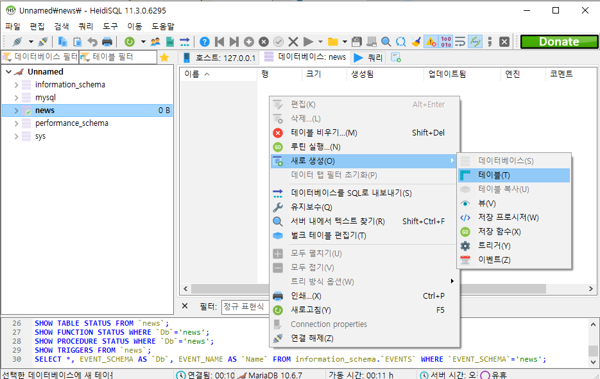Click 새로고침(Y) context menu entry

[x=364, y=310]
